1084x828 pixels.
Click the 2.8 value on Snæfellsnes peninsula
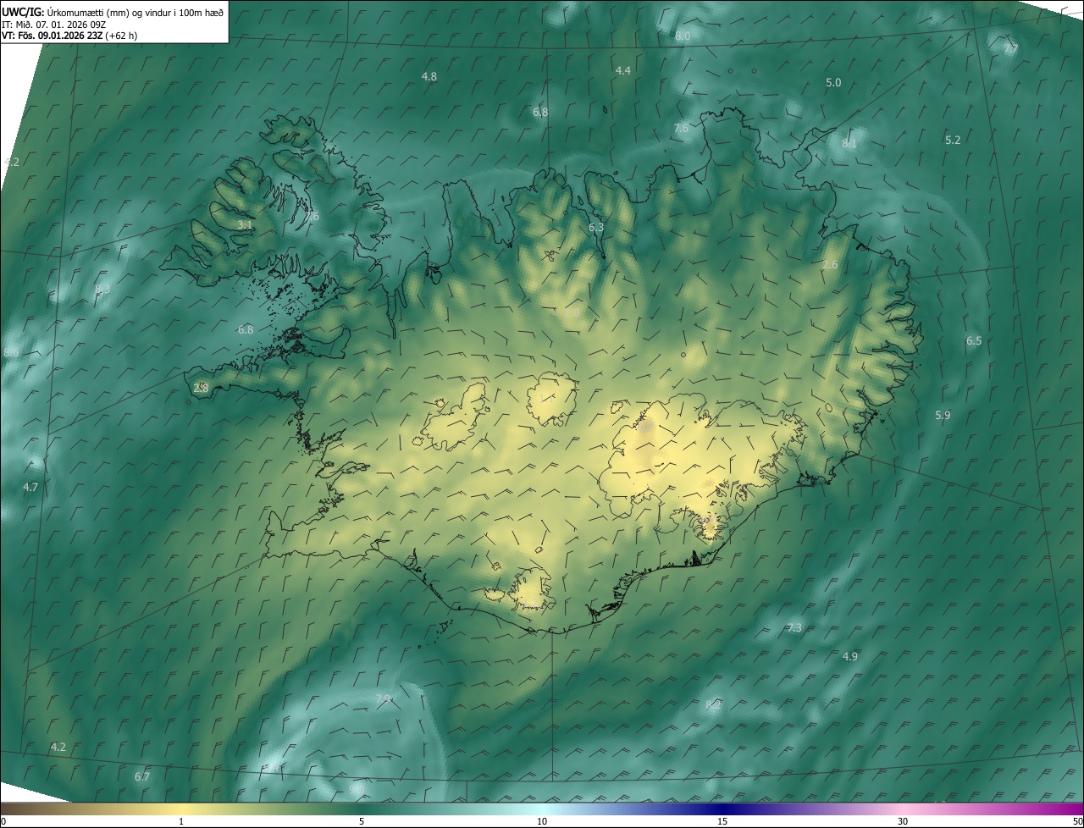201,388
